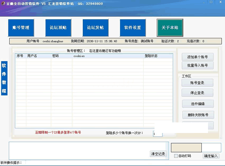The height and width of the screenshot is (166, 225).
Task: Click 批量导入账号 button
Action: click(x=197, y=65)
